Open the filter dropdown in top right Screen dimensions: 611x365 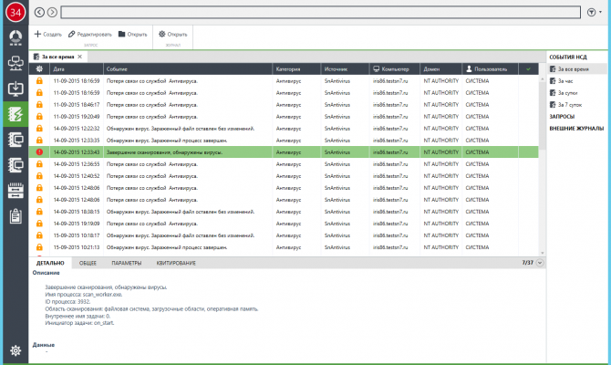[x=595, y=13]
